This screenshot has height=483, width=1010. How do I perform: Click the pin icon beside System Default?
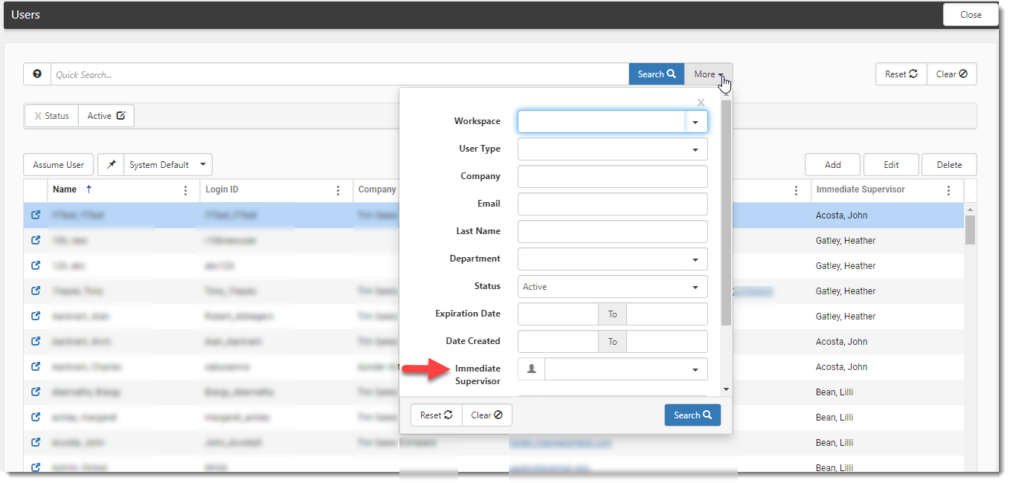[111, 165]
